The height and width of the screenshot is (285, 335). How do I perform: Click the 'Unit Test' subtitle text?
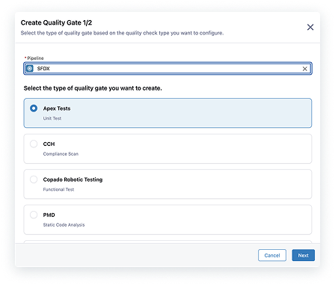point(52,118)
